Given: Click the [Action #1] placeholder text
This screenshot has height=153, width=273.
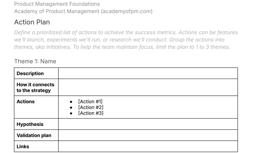Looking at the screenshot, I should (x=90, y=102).
